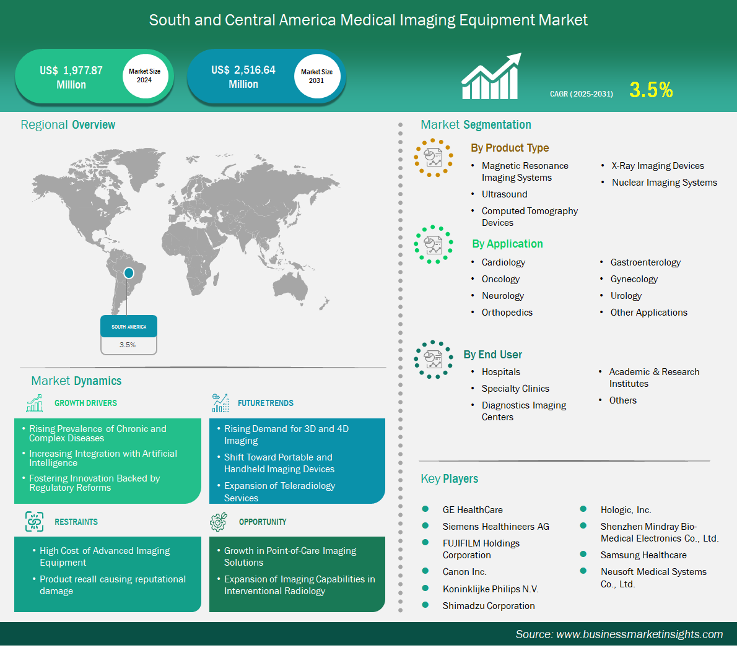This screenshot has width=737, height=648.
Task: Click the 3.5% CAGR value
Action: 651,90
